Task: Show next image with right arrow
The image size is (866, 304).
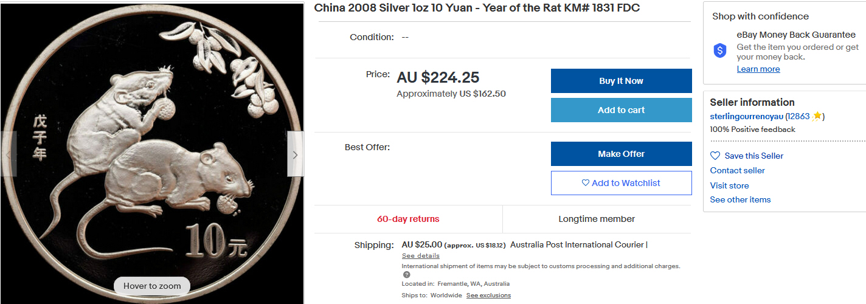Action: [296, 154]
